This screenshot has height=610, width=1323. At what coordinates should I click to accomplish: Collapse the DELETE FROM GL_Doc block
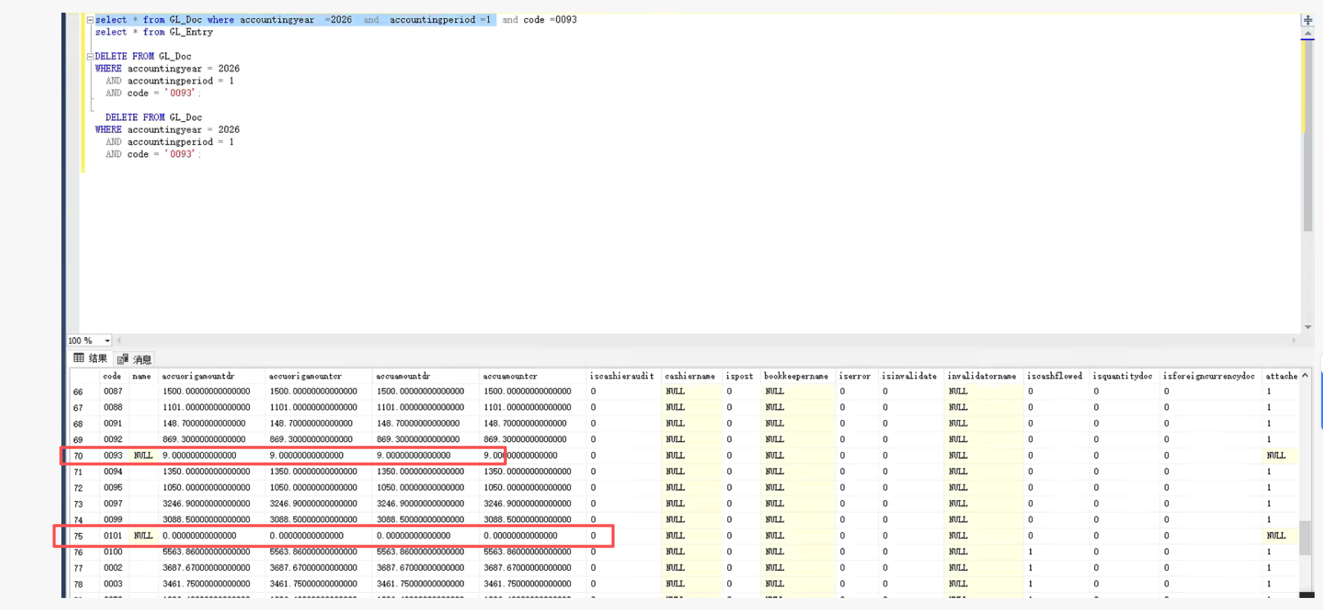pyautogui.click(x=90, y=57)
